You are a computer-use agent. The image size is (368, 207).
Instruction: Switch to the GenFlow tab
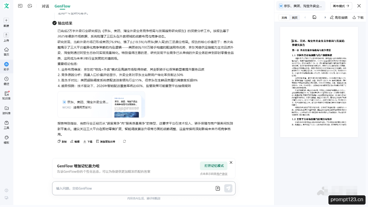62,6
